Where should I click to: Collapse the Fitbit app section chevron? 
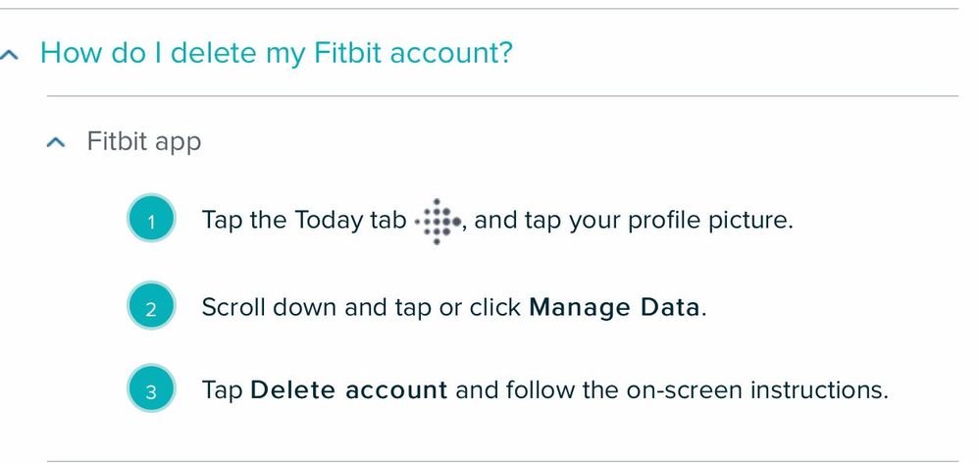pos(56,142)
